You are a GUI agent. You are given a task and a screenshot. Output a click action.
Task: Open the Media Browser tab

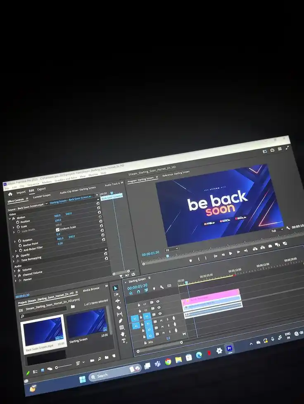[91, 289]
